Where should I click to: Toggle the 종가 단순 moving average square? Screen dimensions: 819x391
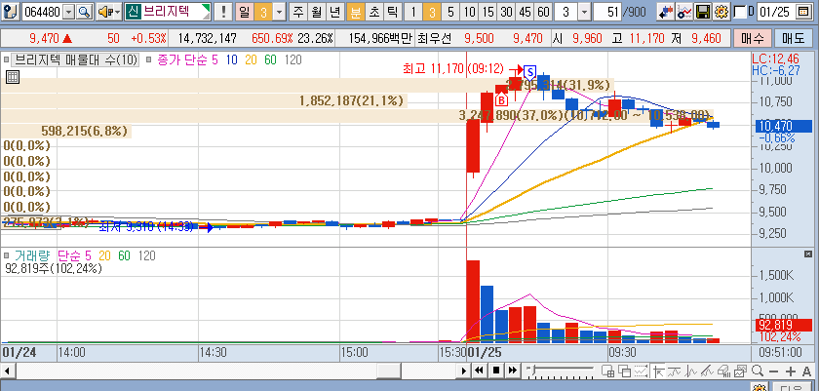149,60
